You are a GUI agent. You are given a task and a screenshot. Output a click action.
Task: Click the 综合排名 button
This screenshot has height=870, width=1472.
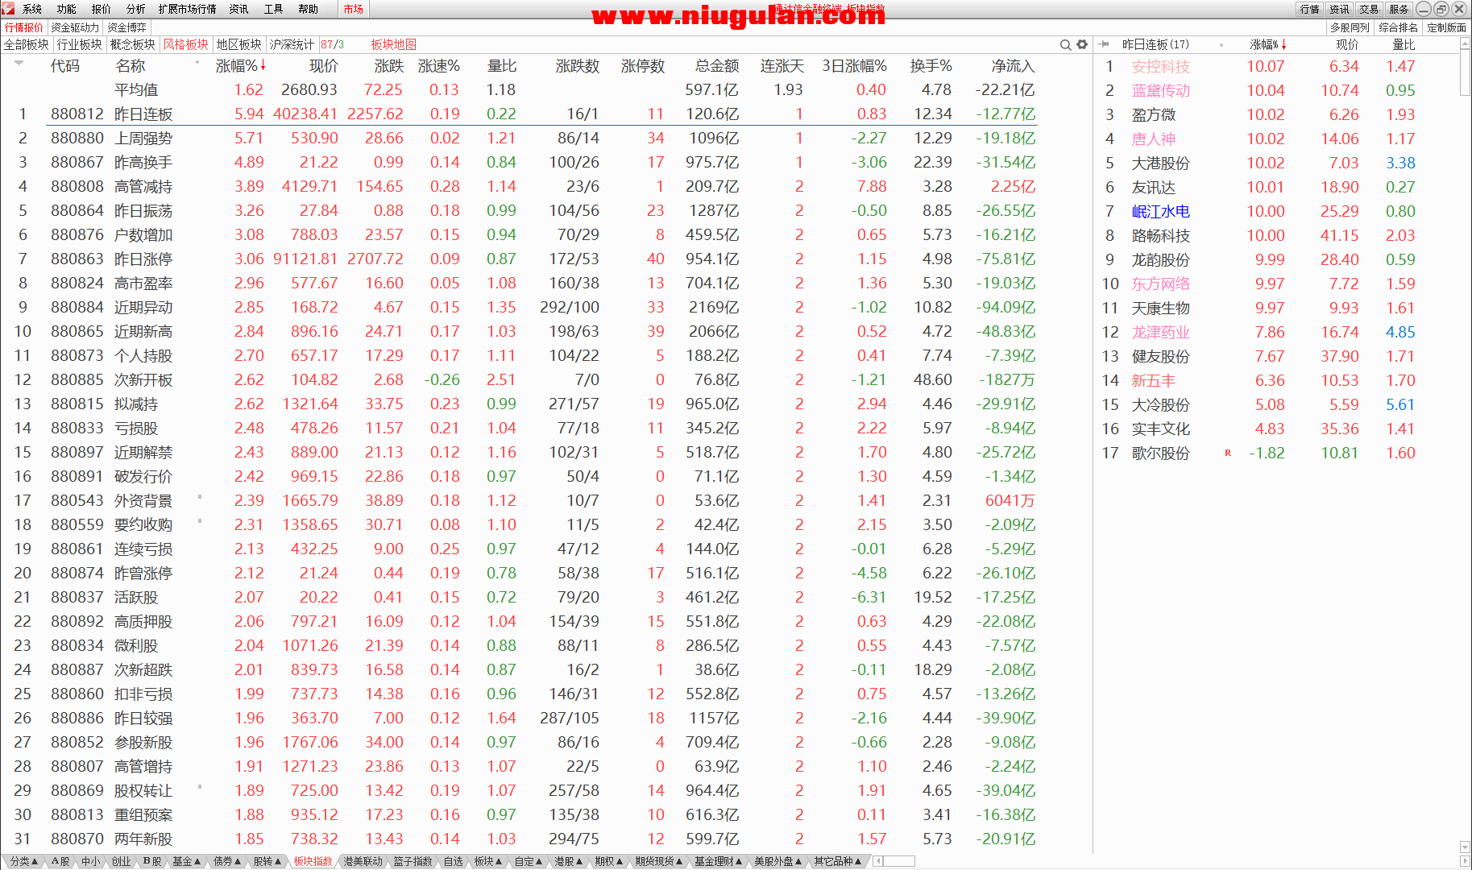(x=1398, y=27)
